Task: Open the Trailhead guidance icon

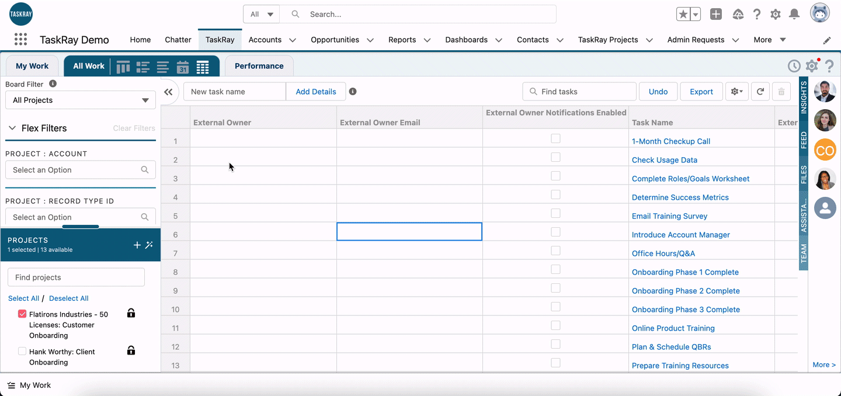Action: [x=738, y=15]
